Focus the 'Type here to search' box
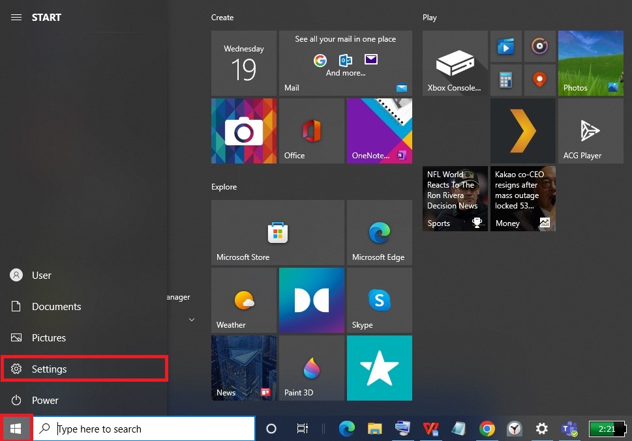Viewport: 632px width, 441px height. [144, 429]
